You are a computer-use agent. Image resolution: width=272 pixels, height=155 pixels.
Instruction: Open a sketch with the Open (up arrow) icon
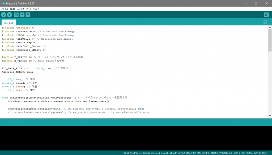[x=22, y=15]
